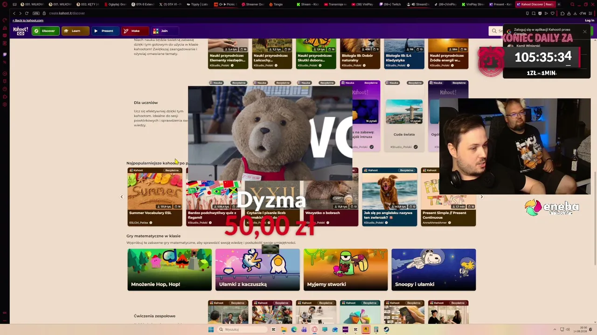597x335 pixels.
Task: Open 'Present Simple // Present Continuous' kahoot
Action: click(x=448, y=197)
